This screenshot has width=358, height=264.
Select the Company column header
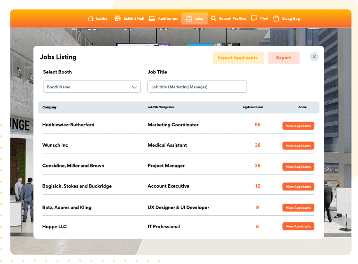(x=49, y=107)
